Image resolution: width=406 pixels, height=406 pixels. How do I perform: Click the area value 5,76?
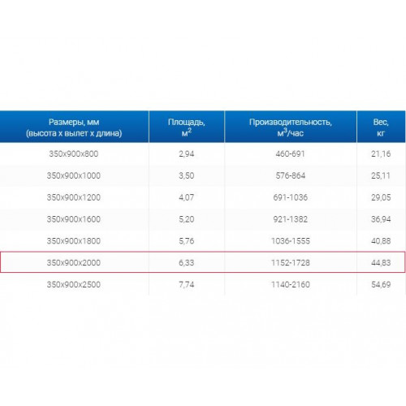(187, 241)
